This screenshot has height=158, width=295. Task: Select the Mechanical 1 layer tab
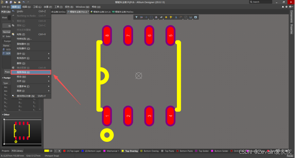point(111,151)
